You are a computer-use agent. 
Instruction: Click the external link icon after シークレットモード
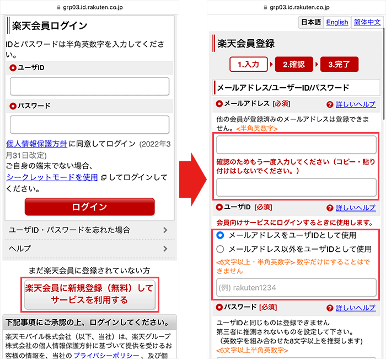tap(104, 177)
